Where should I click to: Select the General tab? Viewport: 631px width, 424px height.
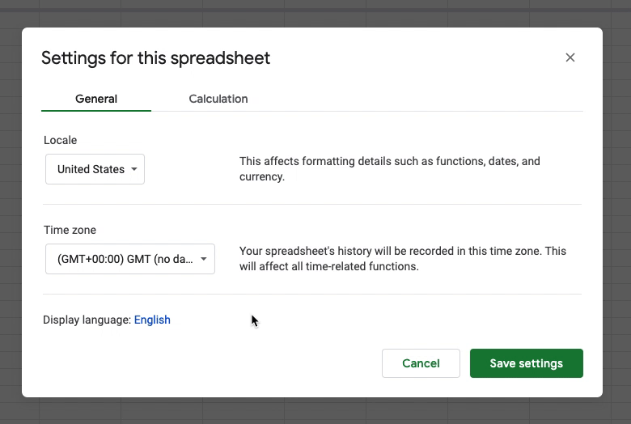(x=96, y=99)
